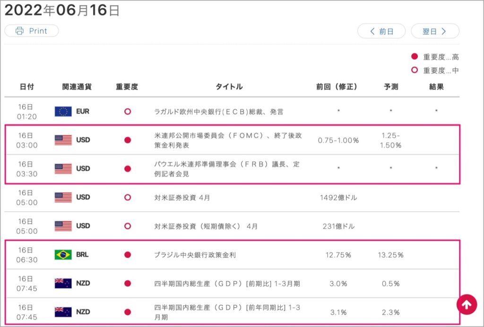Viewport: 484px width, 327px height.
Task: Click US flag in 対米証券投資 4月 row
Action: point(63,197)
